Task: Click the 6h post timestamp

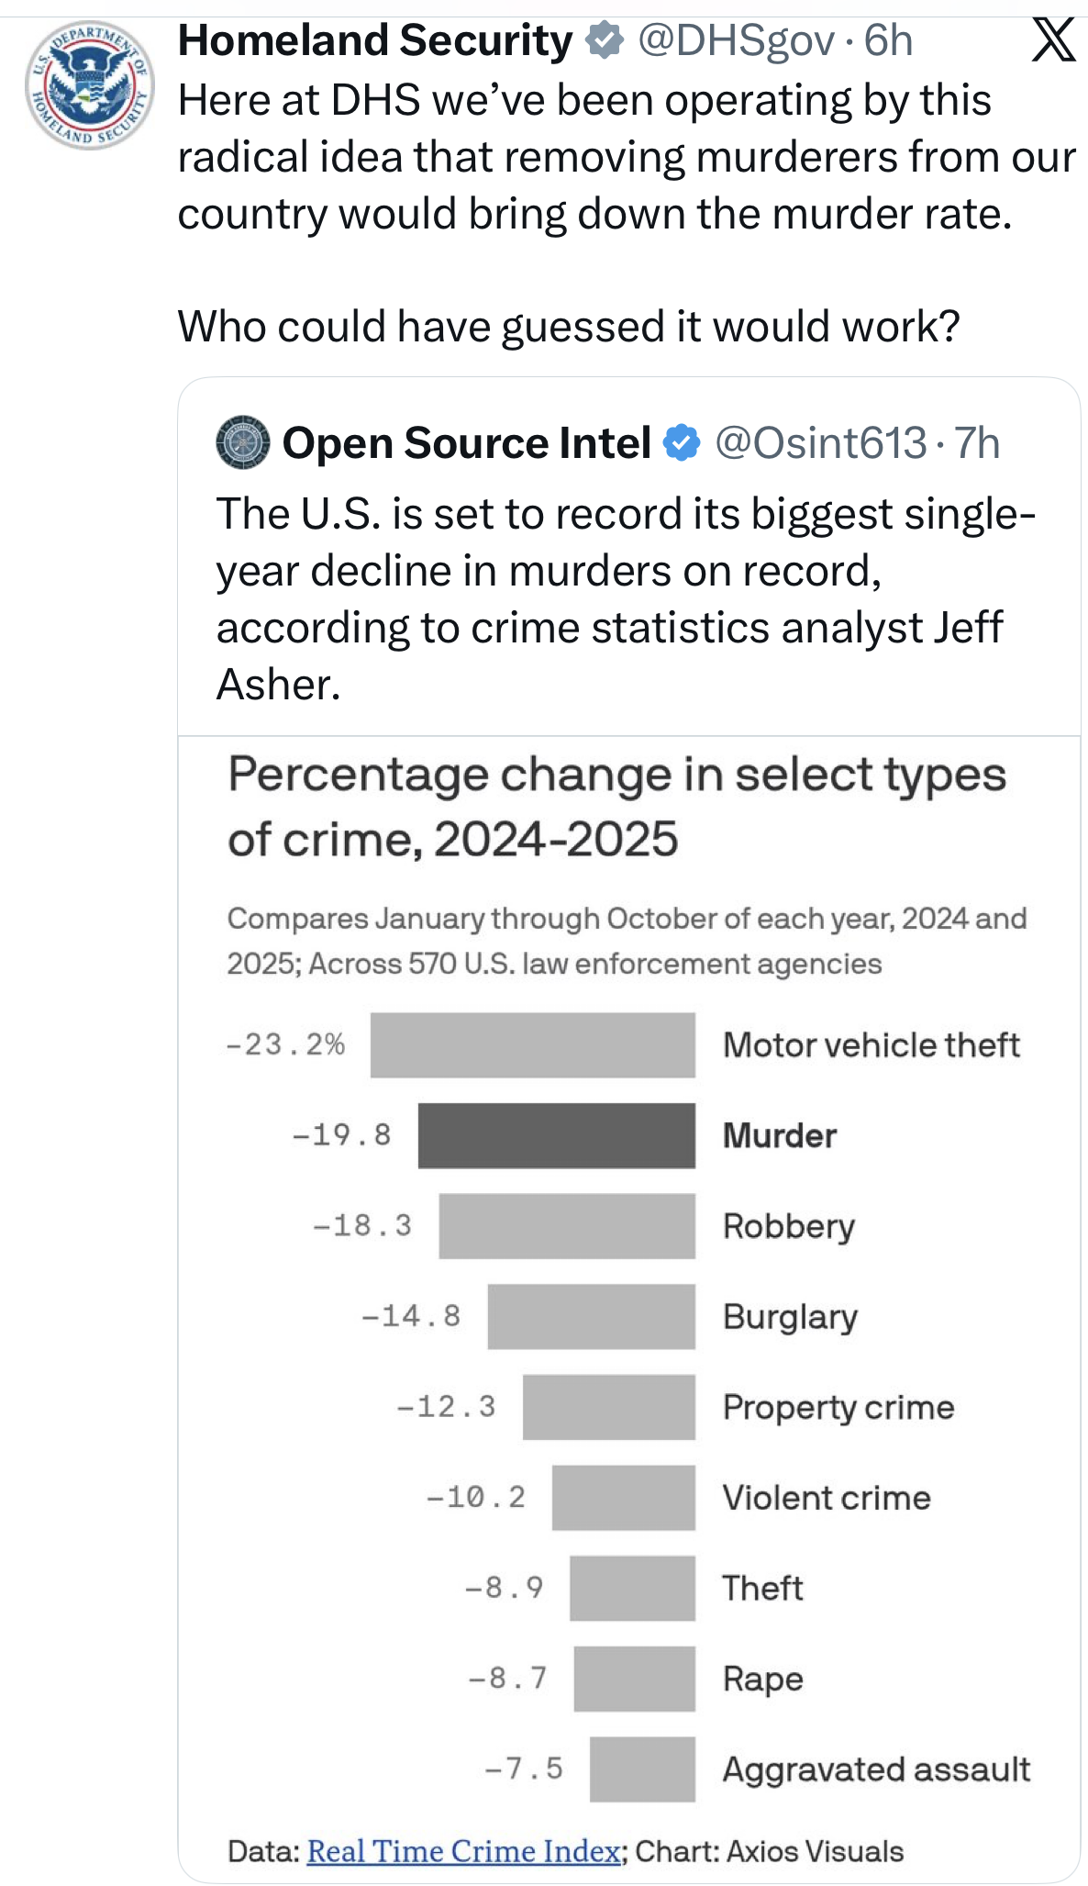Action: [888, 41]
